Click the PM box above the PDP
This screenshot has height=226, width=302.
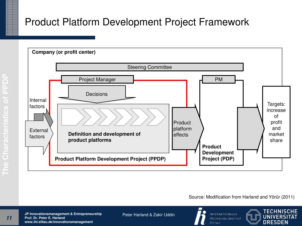tap(219, 79)
